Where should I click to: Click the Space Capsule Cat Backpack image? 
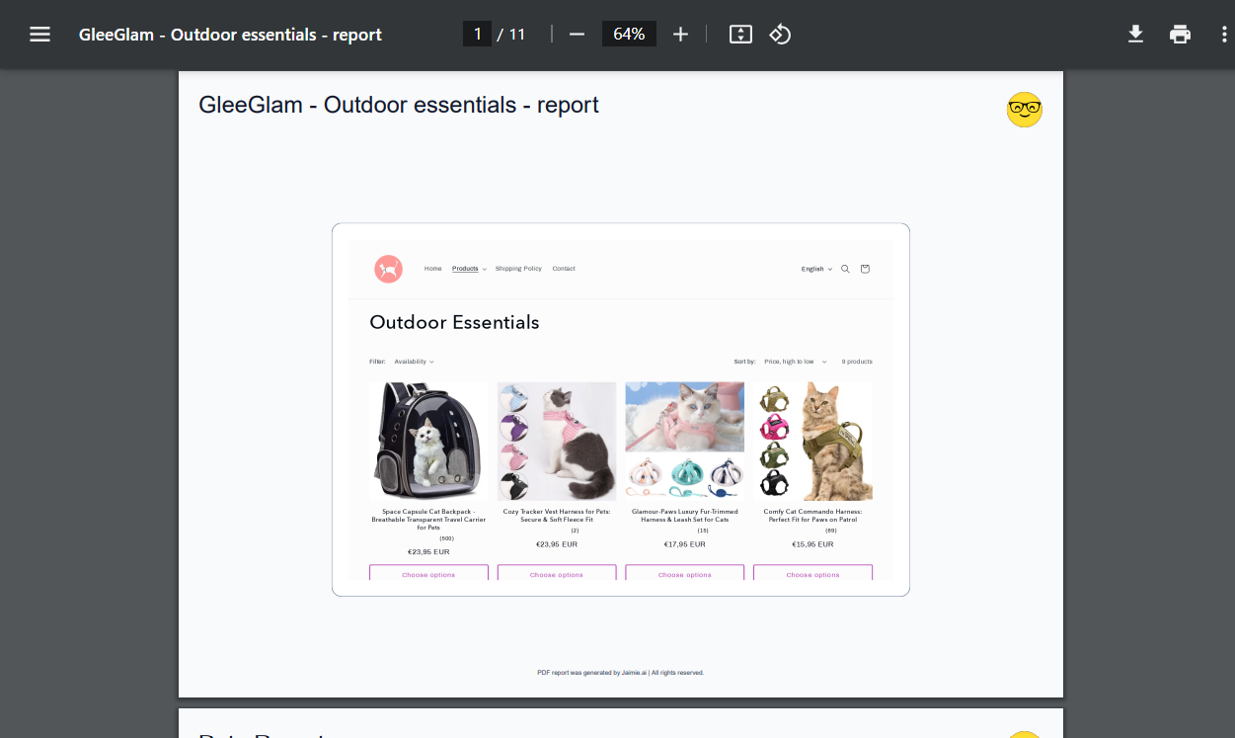(x=428, y=442)
